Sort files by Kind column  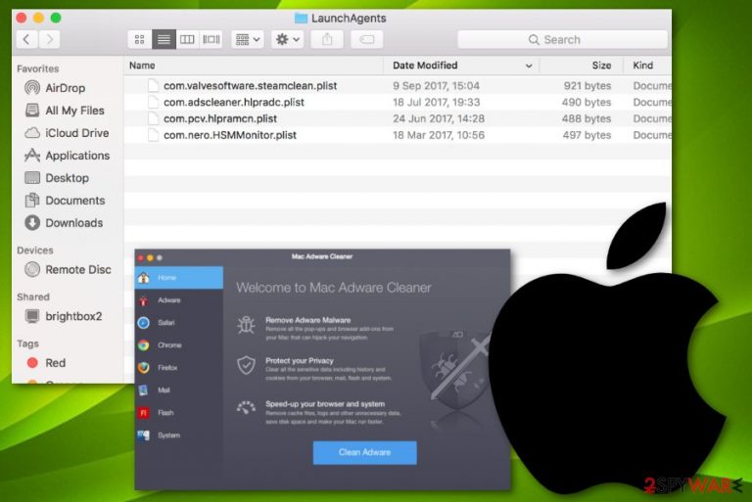[x=647, y=66]
